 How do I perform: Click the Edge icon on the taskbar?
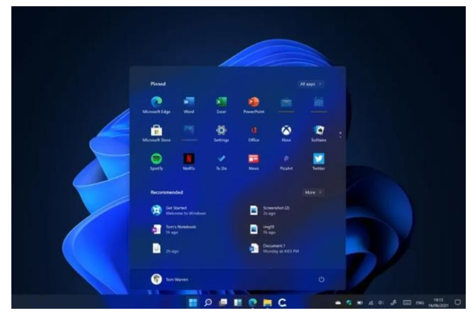pos(253,303)
